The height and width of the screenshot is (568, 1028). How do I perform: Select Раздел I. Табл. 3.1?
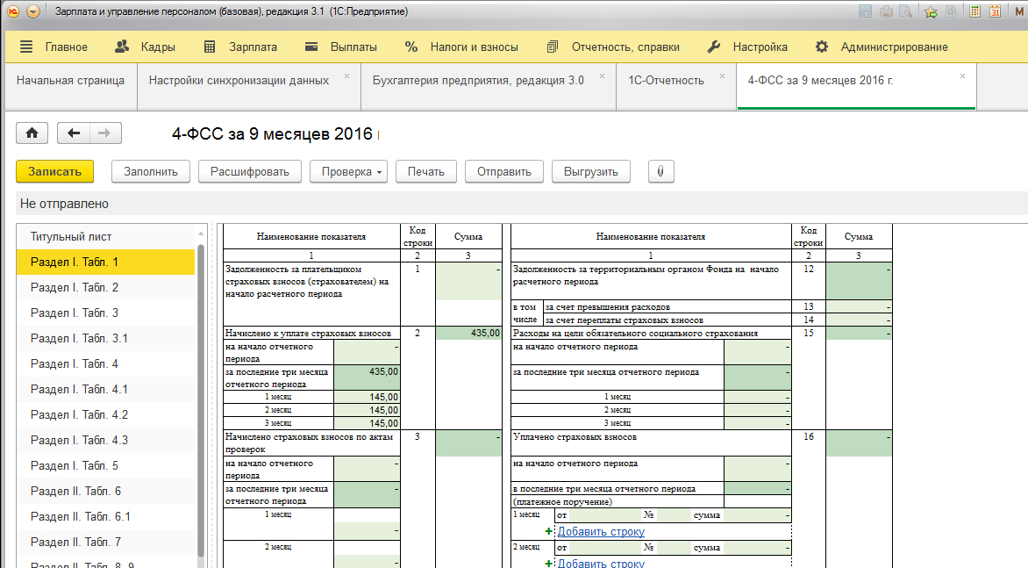(x=105, y=339)
